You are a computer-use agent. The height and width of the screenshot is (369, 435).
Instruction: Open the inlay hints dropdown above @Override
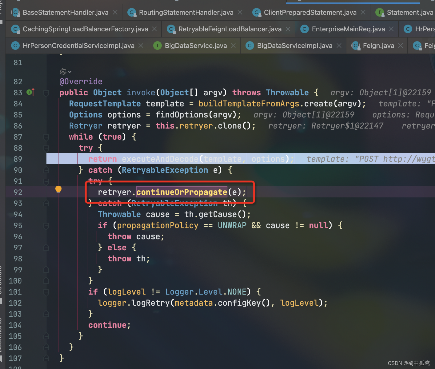point(66,72)
